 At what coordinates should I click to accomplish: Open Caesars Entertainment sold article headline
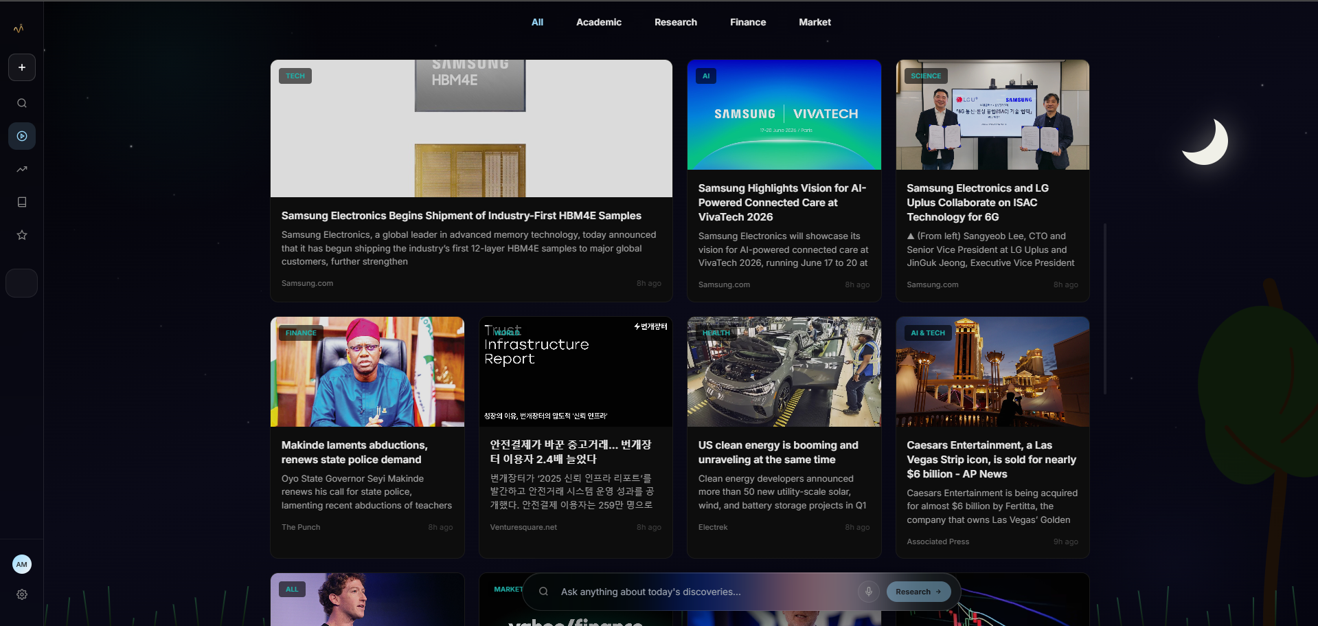click(x=991, y=459)
